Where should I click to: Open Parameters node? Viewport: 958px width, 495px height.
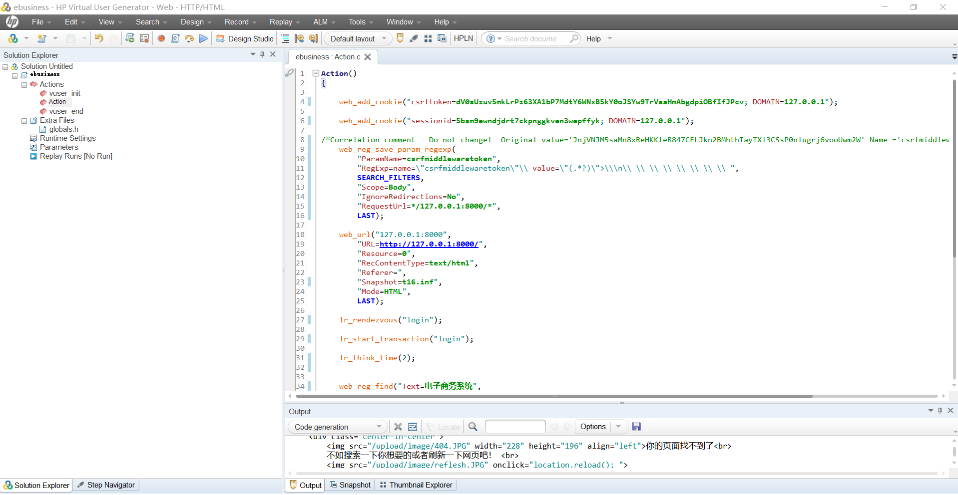(x=59, y=147)
